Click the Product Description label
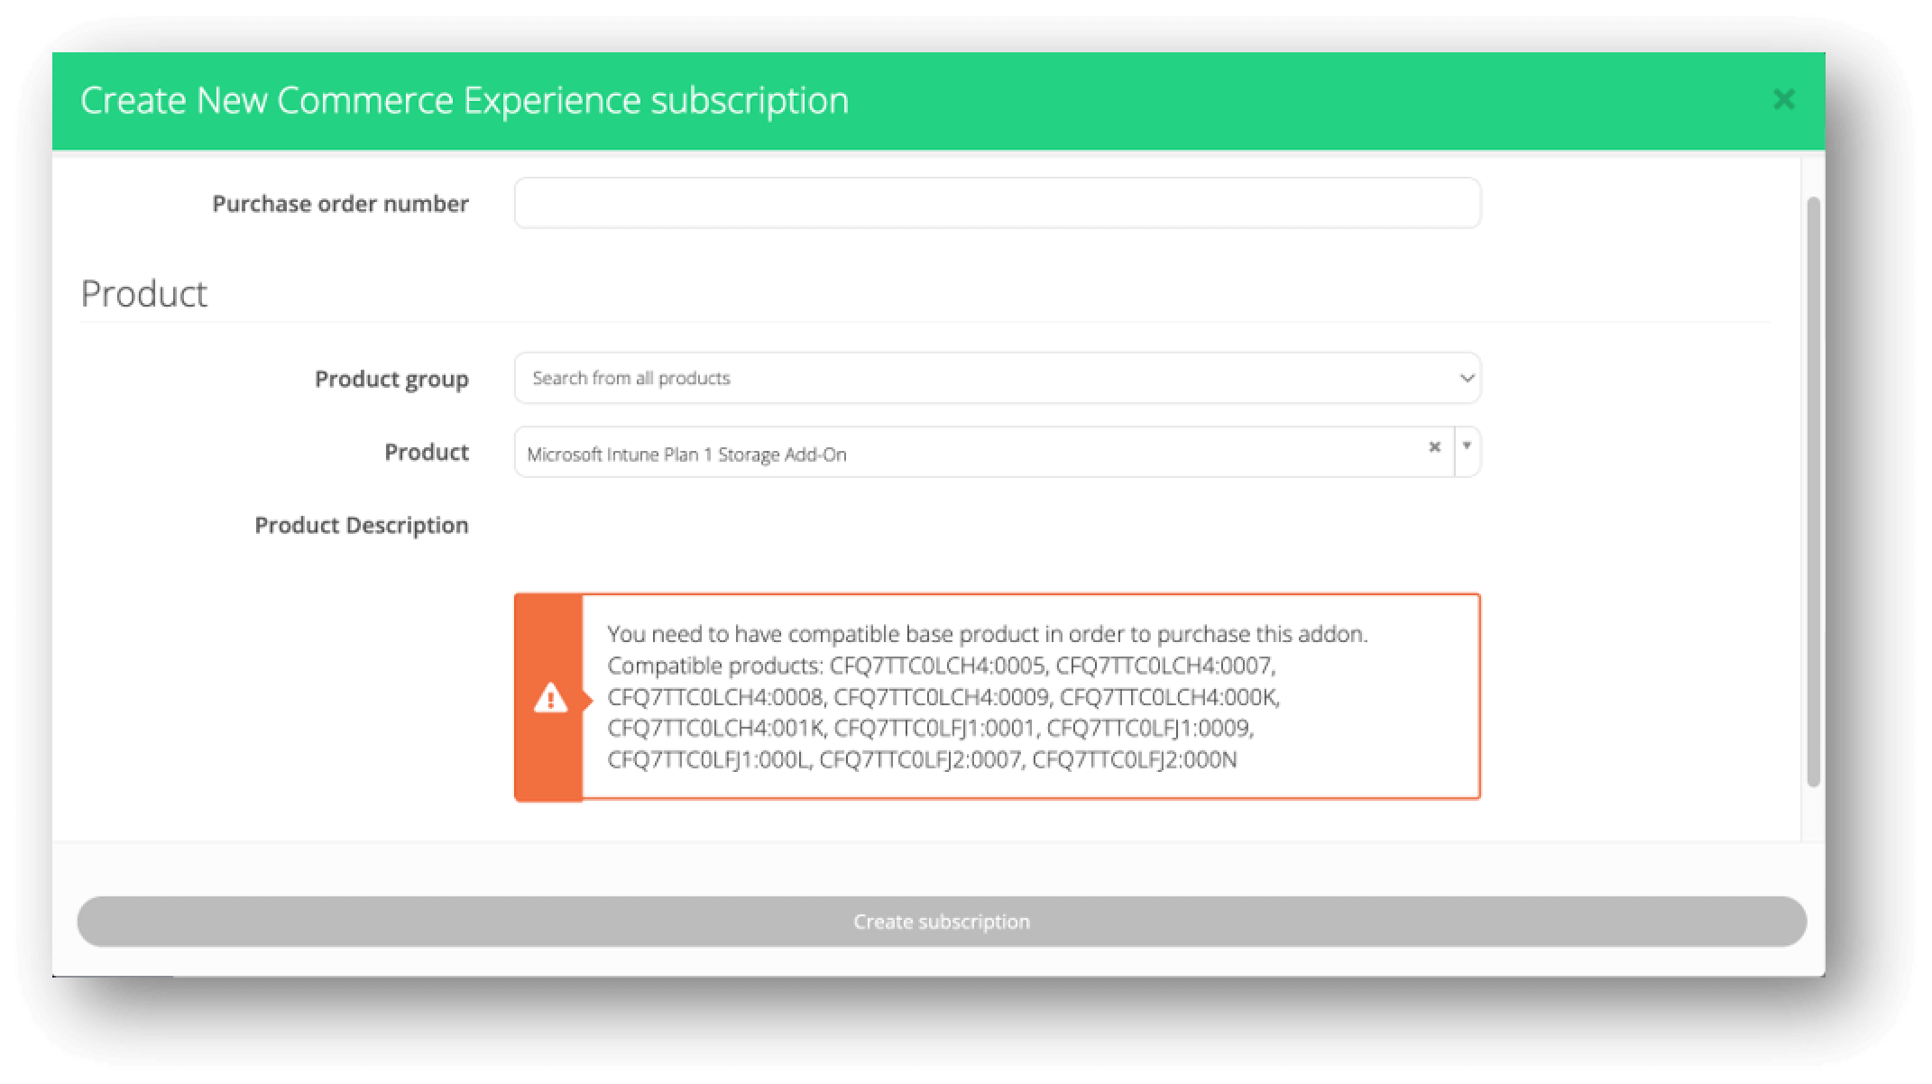This screenshot has width=1932, height=1084. coord(362,526)
